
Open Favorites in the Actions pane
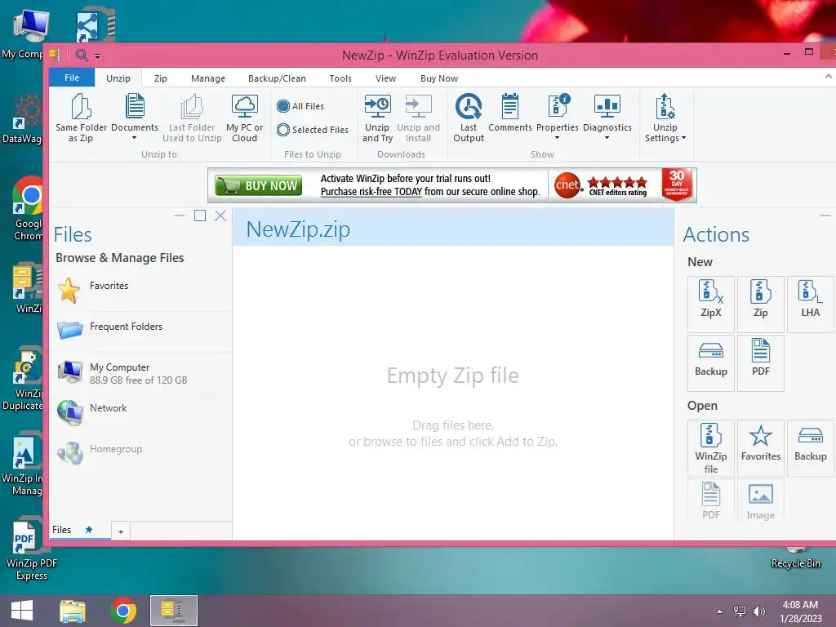point(760,448)
